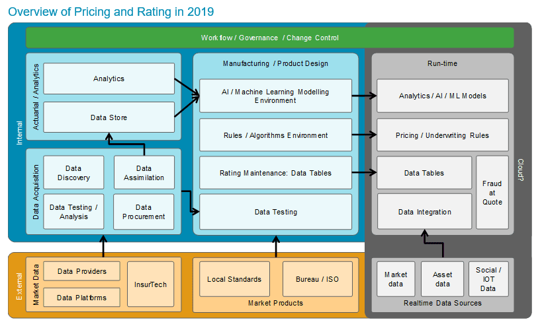The height and width of the screenshot is (326, 540).
Task: Select the Analytics box
Action: tap(109, 79)
